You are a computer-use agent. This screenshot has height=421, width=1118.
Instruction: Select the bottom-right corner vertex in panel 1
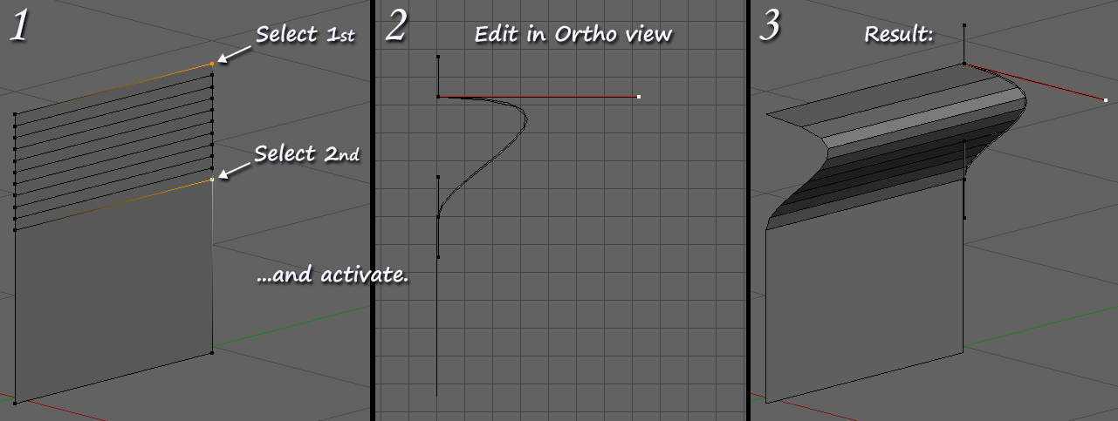pos(212,353)
